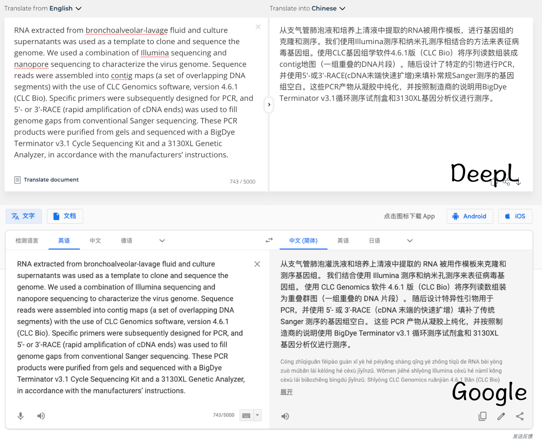This screenshot has height=444, width=542.
Task: Listen to the Chinese translation audio
Action: click(285, 416)
